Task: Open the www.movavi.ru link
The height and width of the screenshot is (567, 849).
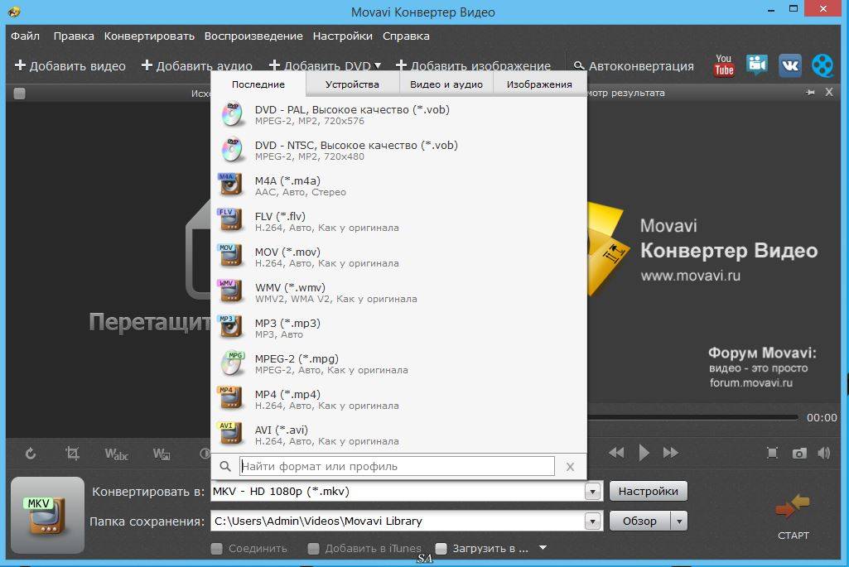Action: tap(690, 276)
